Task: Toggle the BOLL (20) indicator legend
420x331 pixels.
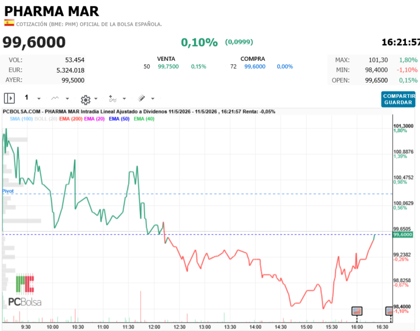Action: pyautogui.click(x=46, y=119)
